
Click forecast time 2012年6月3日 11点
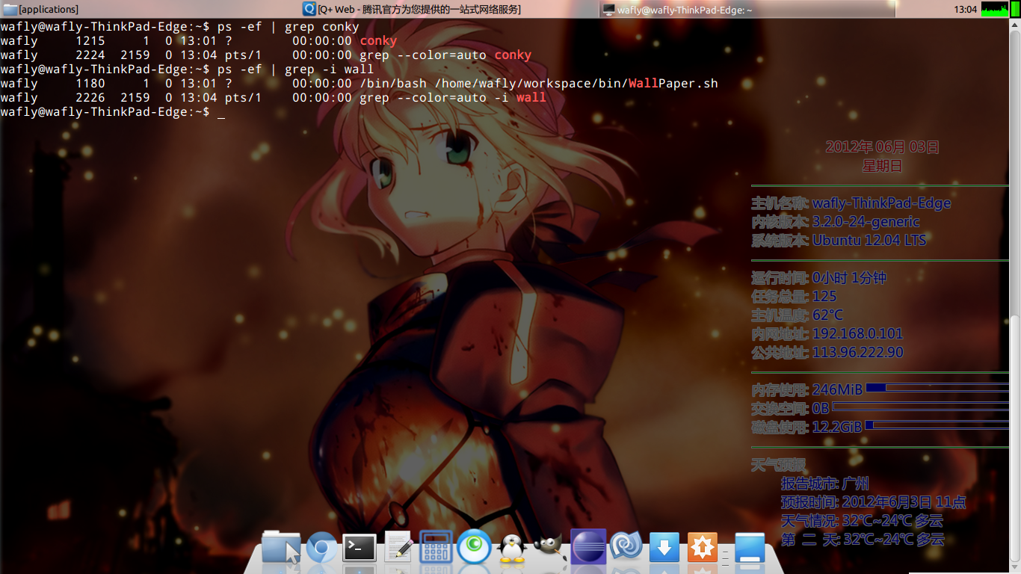pos(874,502)
